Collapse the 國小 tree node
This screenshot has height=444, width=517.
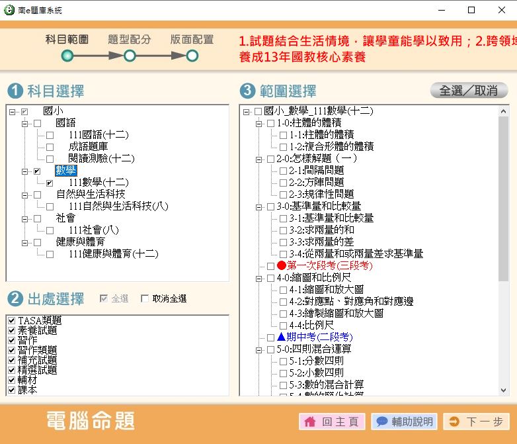pyautogui.click(x=12, y=112)
